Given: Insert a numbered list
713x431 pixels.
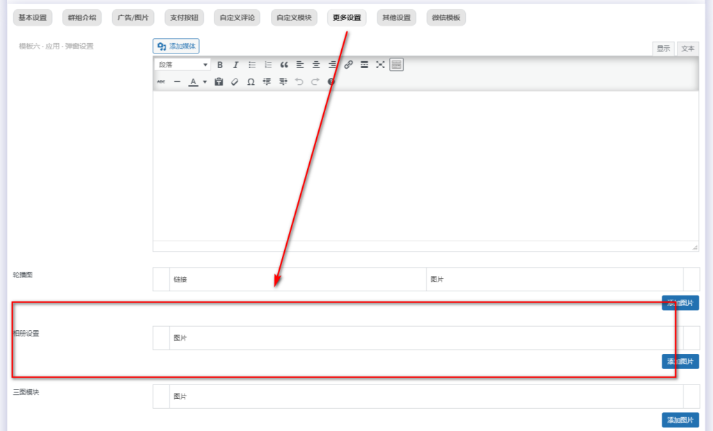Looking at the screenshot, I should coord(268,65).
